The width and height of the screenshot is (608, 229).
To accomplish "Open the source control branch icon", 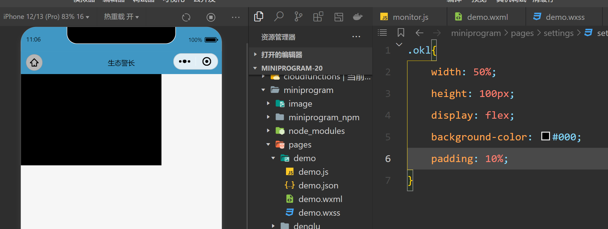I will (298, 16).
